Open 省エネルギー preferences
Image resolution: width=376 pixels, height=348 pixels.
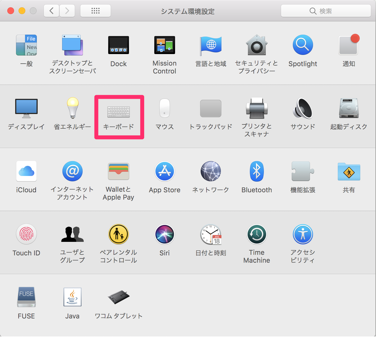(73, 108)
